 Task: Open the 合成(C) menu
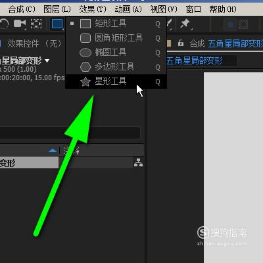click(22, 9)
